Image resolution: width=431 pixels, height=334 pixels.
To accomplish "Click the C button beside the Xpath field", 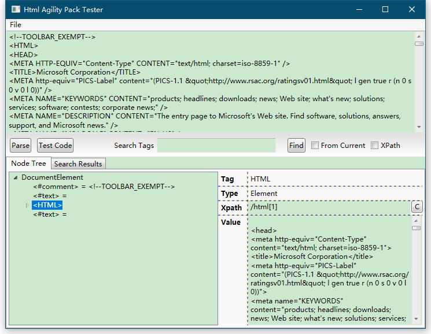I will [x=417, y=206].
